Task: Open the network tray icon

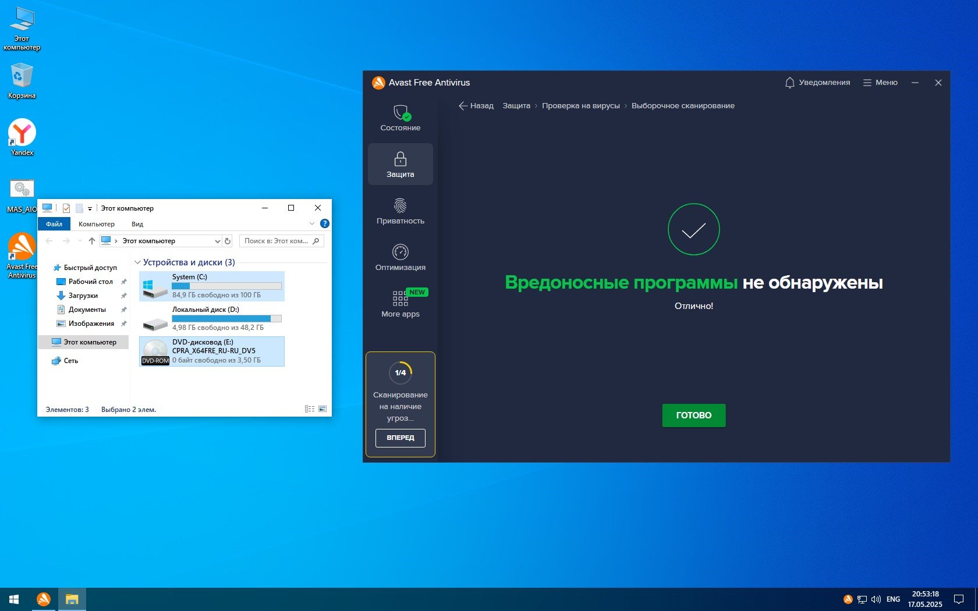Action: point(862,599)
